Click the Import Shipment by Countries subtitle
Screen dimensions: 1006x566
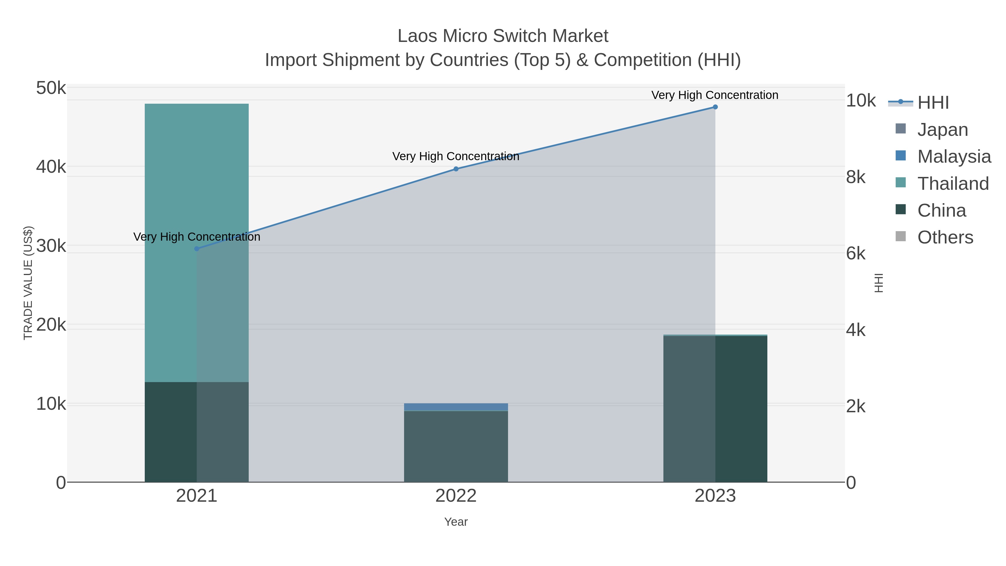503,60
